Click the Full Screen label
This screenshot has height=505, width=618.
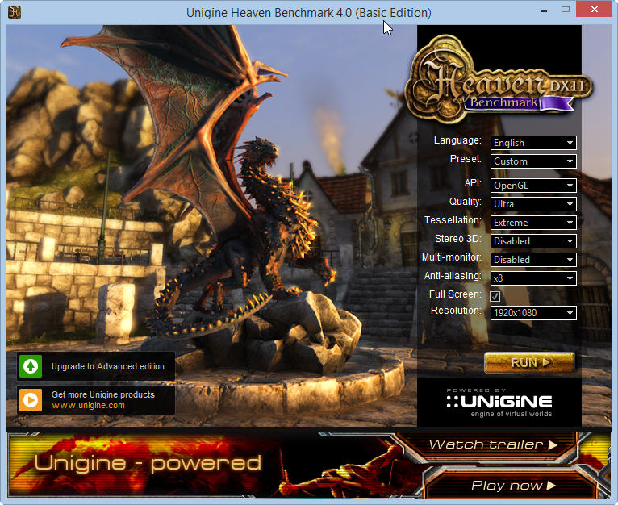(x=455, y=294)
